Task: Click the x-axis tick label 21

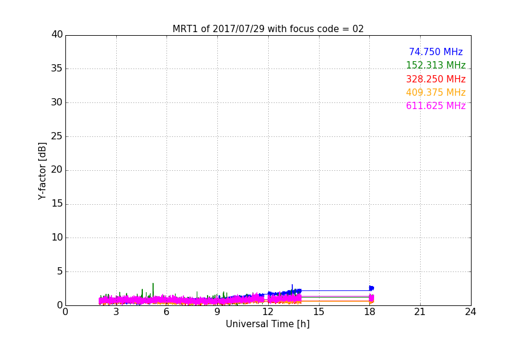Action: (x=420, y=312)
